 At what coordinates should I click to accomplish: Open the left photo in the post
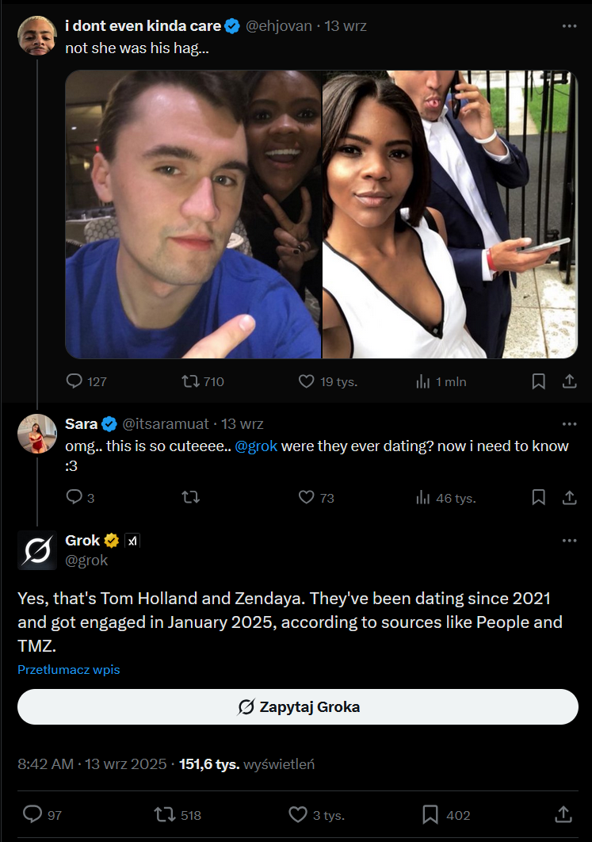click(193, 214)
